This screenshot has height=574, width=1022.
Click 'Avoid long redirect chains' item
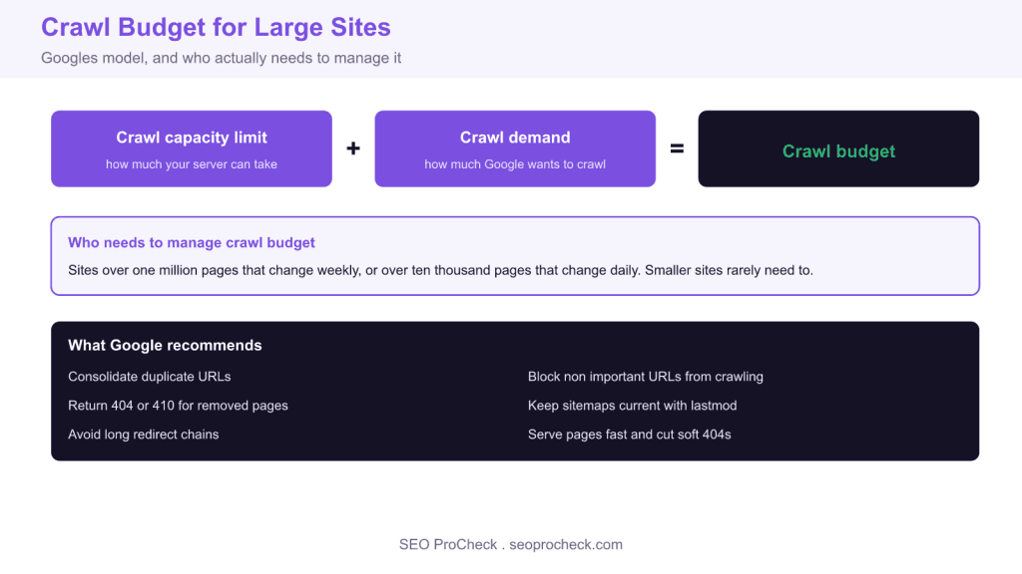point(144,434)
